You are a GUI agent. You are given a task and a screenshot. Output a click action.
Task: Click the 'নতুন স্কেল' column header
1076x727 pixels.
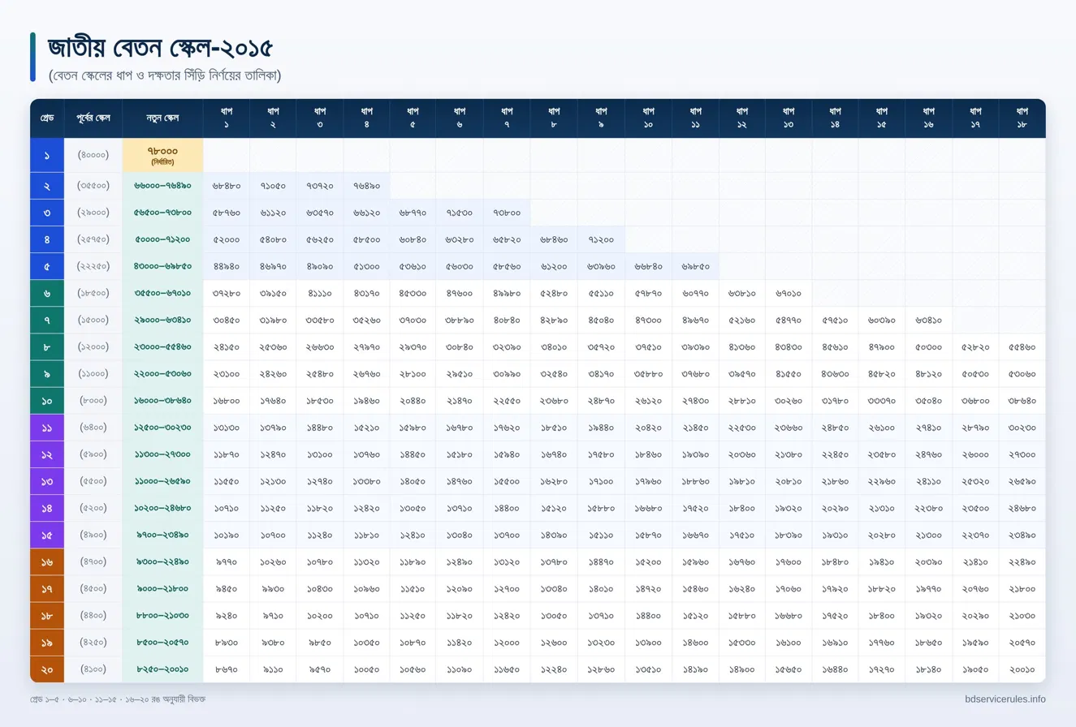(x=162, y=118)
